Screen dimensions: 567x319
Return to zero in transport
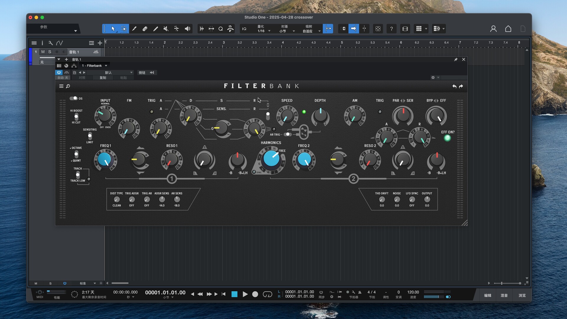click(x=224, y=294)
